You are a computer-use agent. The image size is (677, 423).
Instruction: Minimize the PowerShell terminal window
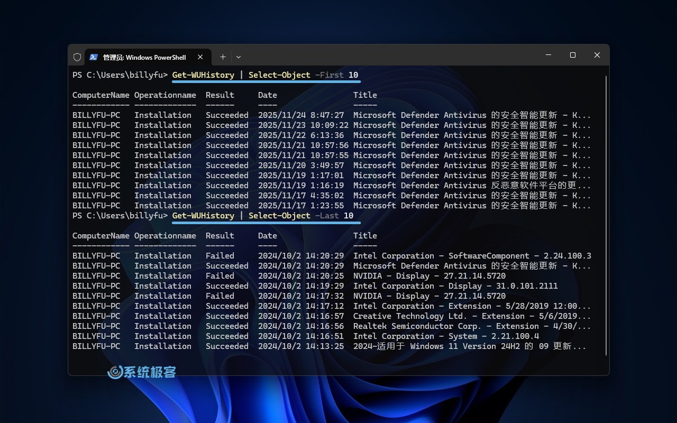pos(548,55)
